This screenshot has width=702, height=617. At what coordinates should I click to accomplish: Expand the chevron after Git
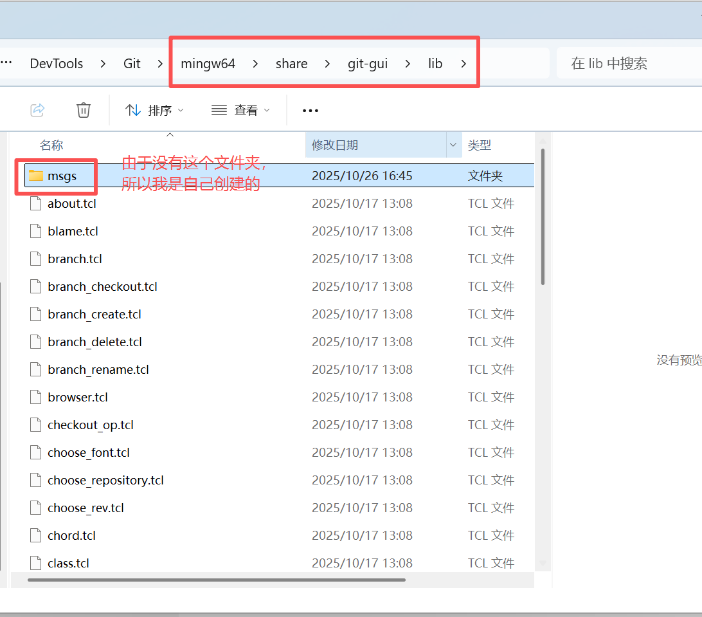(160, 64)
